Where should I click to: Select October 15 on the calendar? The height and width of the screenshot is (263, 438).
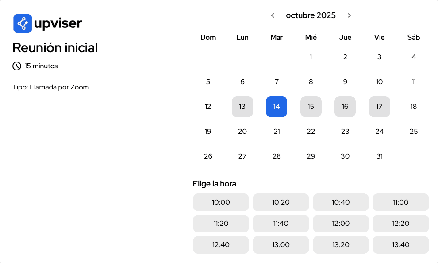point(311,106)
